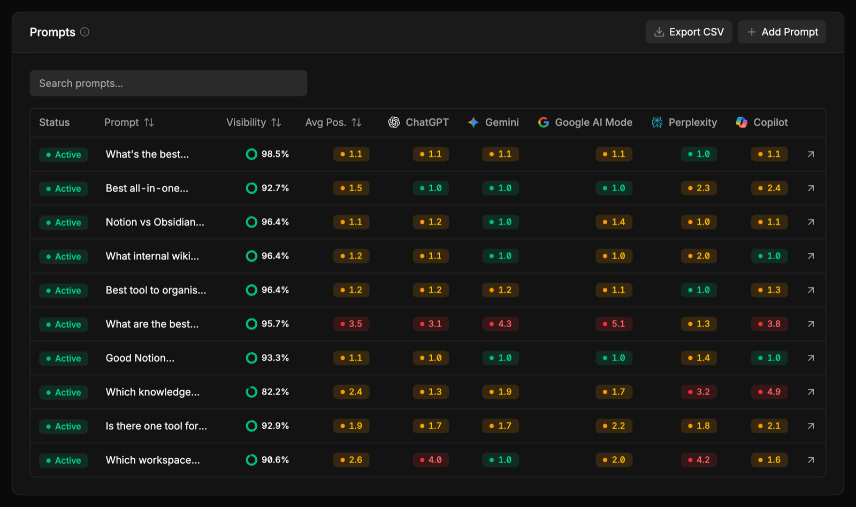Viewport: 856px width, 507px height.
Task: Sort table by Prompt column
Action: pos(129,123)
